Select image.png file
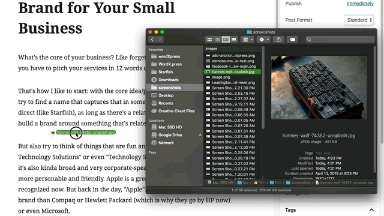 [x=232, y=77]
